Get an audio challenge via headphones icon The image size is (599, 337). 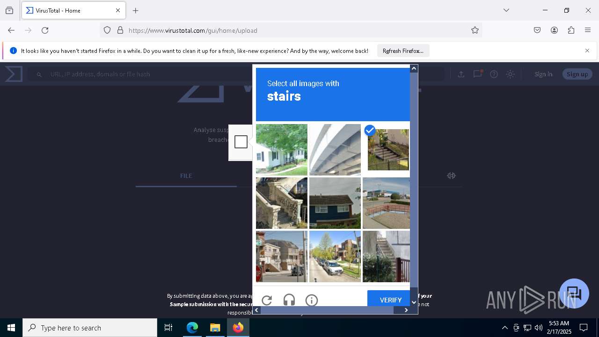pos(289,300)
